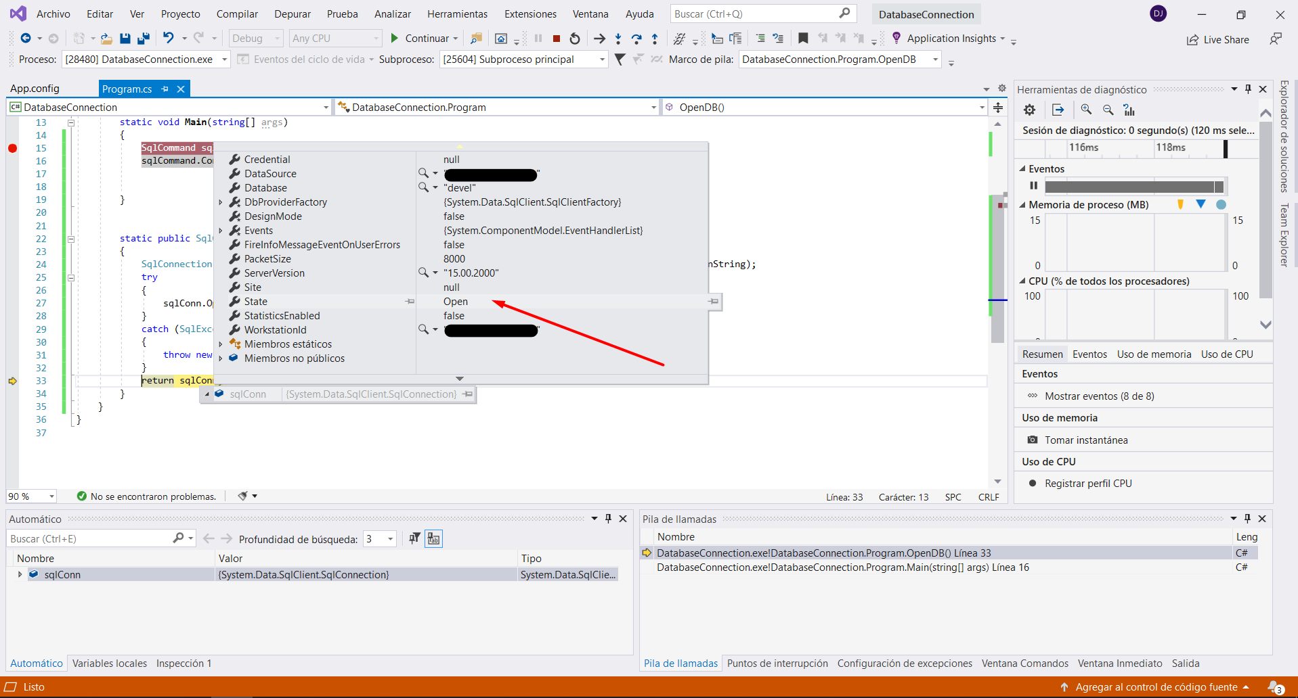The image size is (1298, 698).
Task: Pause the Eventos track in diagnostics
Action: coord(1034,186)
